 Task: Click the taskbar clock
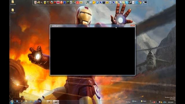170,102
